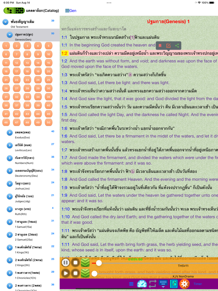The image size is (218, 291).
Task: Tap footnote marker [1] in verse 1:1
Action: pyautogui.click(x=132, y=37)
